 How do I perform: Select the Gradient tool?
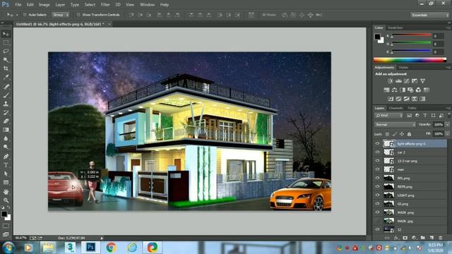point(6,130)
